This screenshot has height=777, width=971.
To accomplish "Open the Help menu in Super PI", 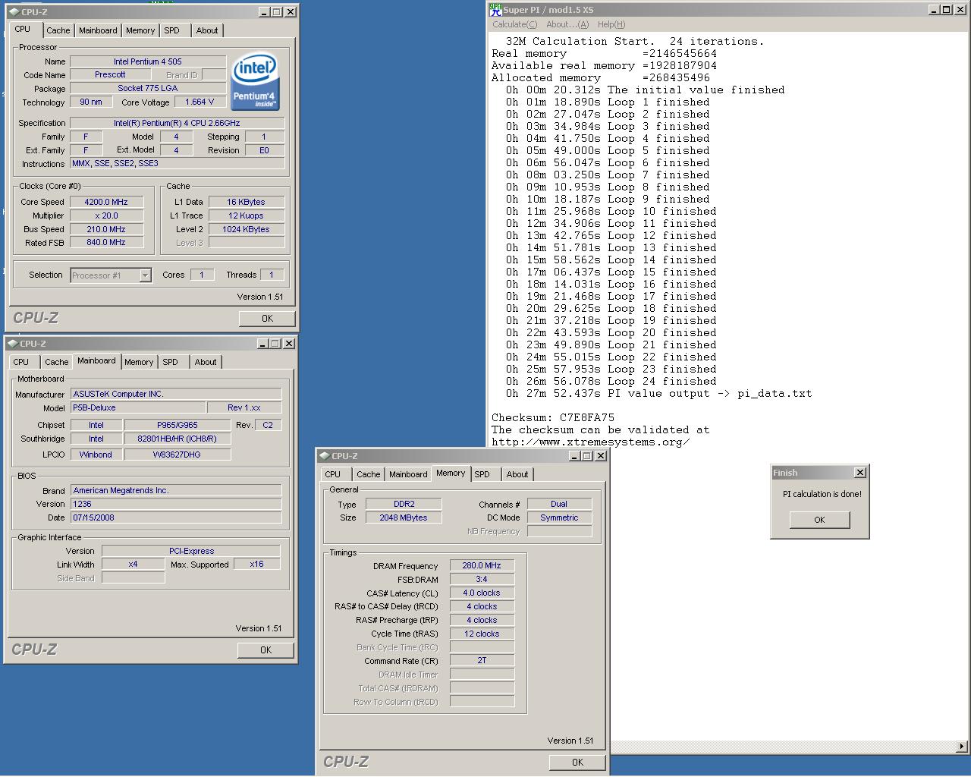I will pyautogui.click(x=611, y=24).
